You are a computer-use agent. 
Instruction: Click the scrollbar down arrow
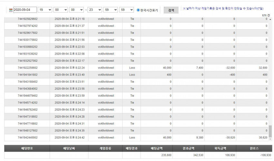tap(270, 139)
